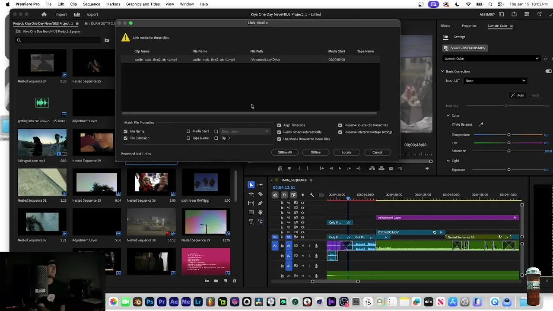Image resolution: width=553 pixels, height=311 pixels.
Task: Enable the Clip ID checkbox
Action: [216, 138]
